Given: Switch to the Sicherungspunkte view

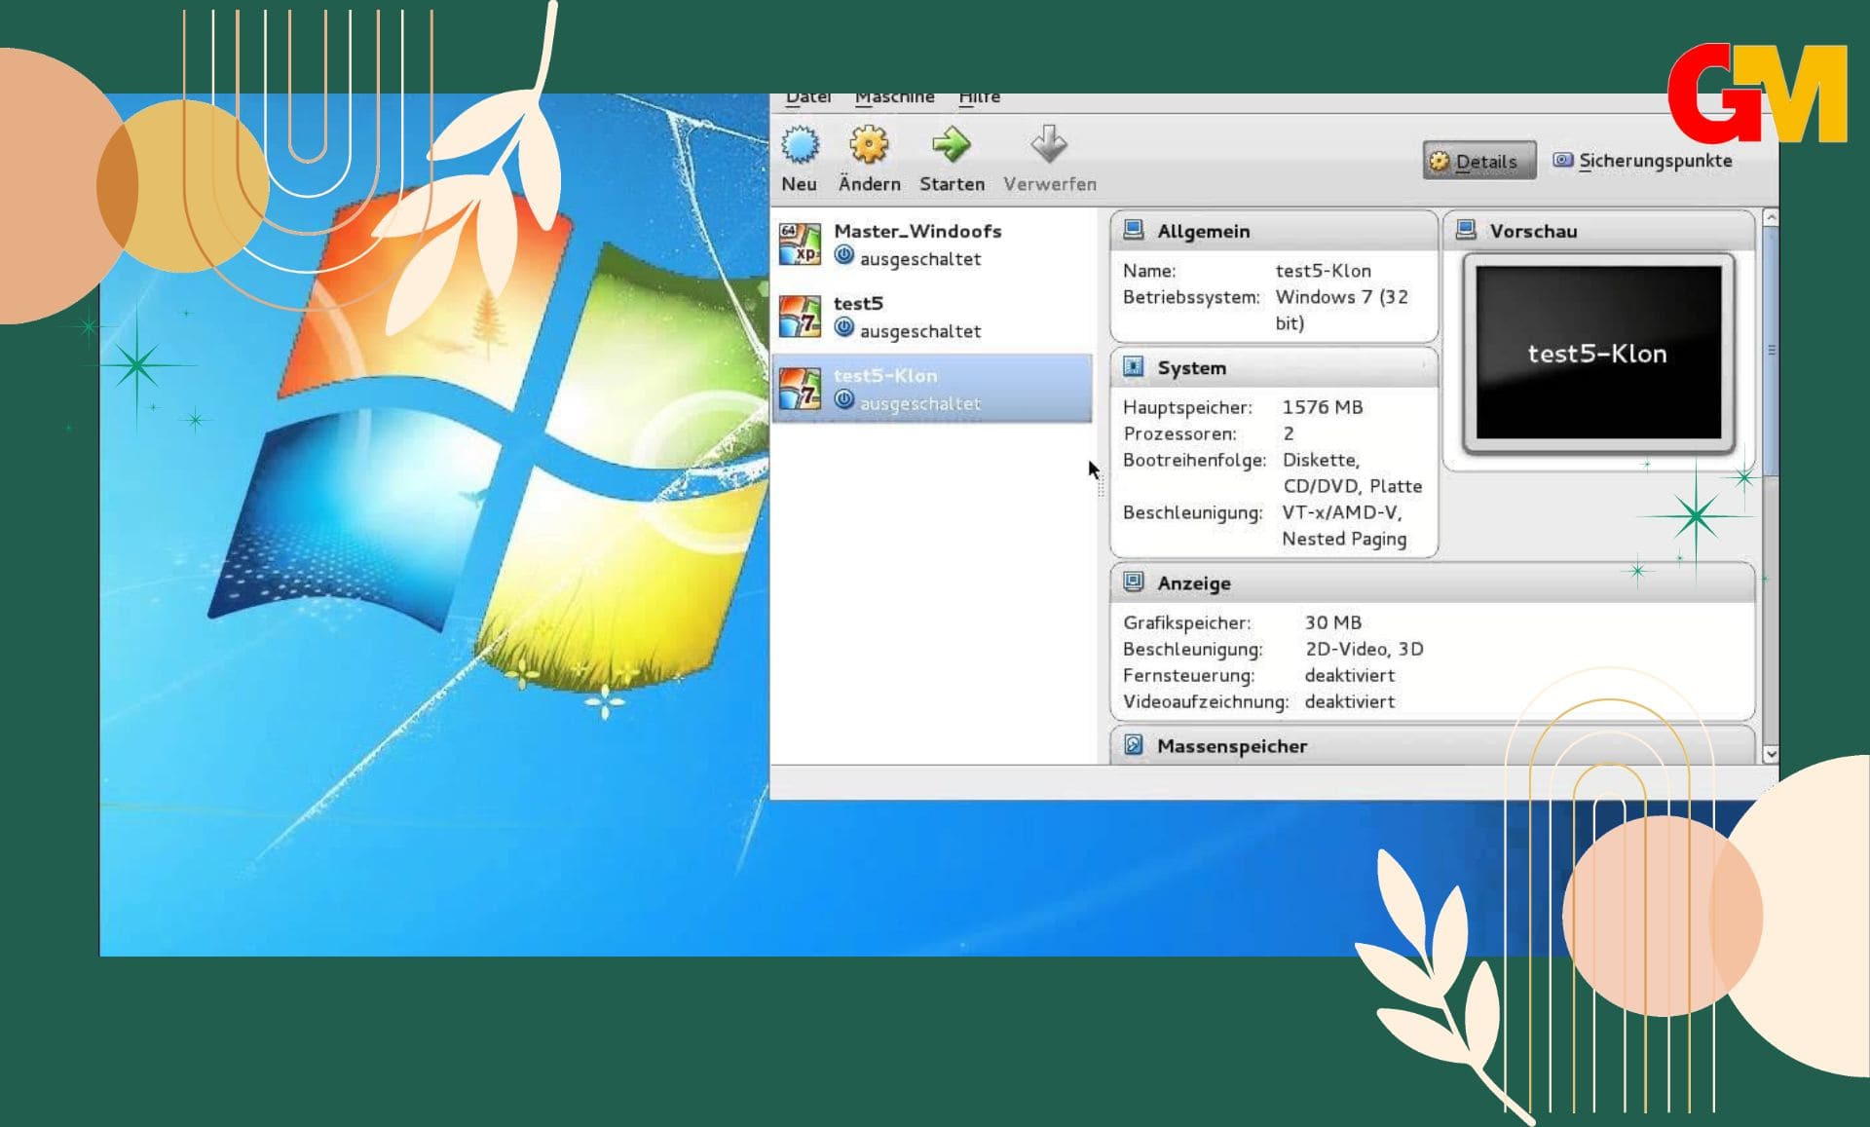Looking at the screenshot, I should tap(1642, 161).
